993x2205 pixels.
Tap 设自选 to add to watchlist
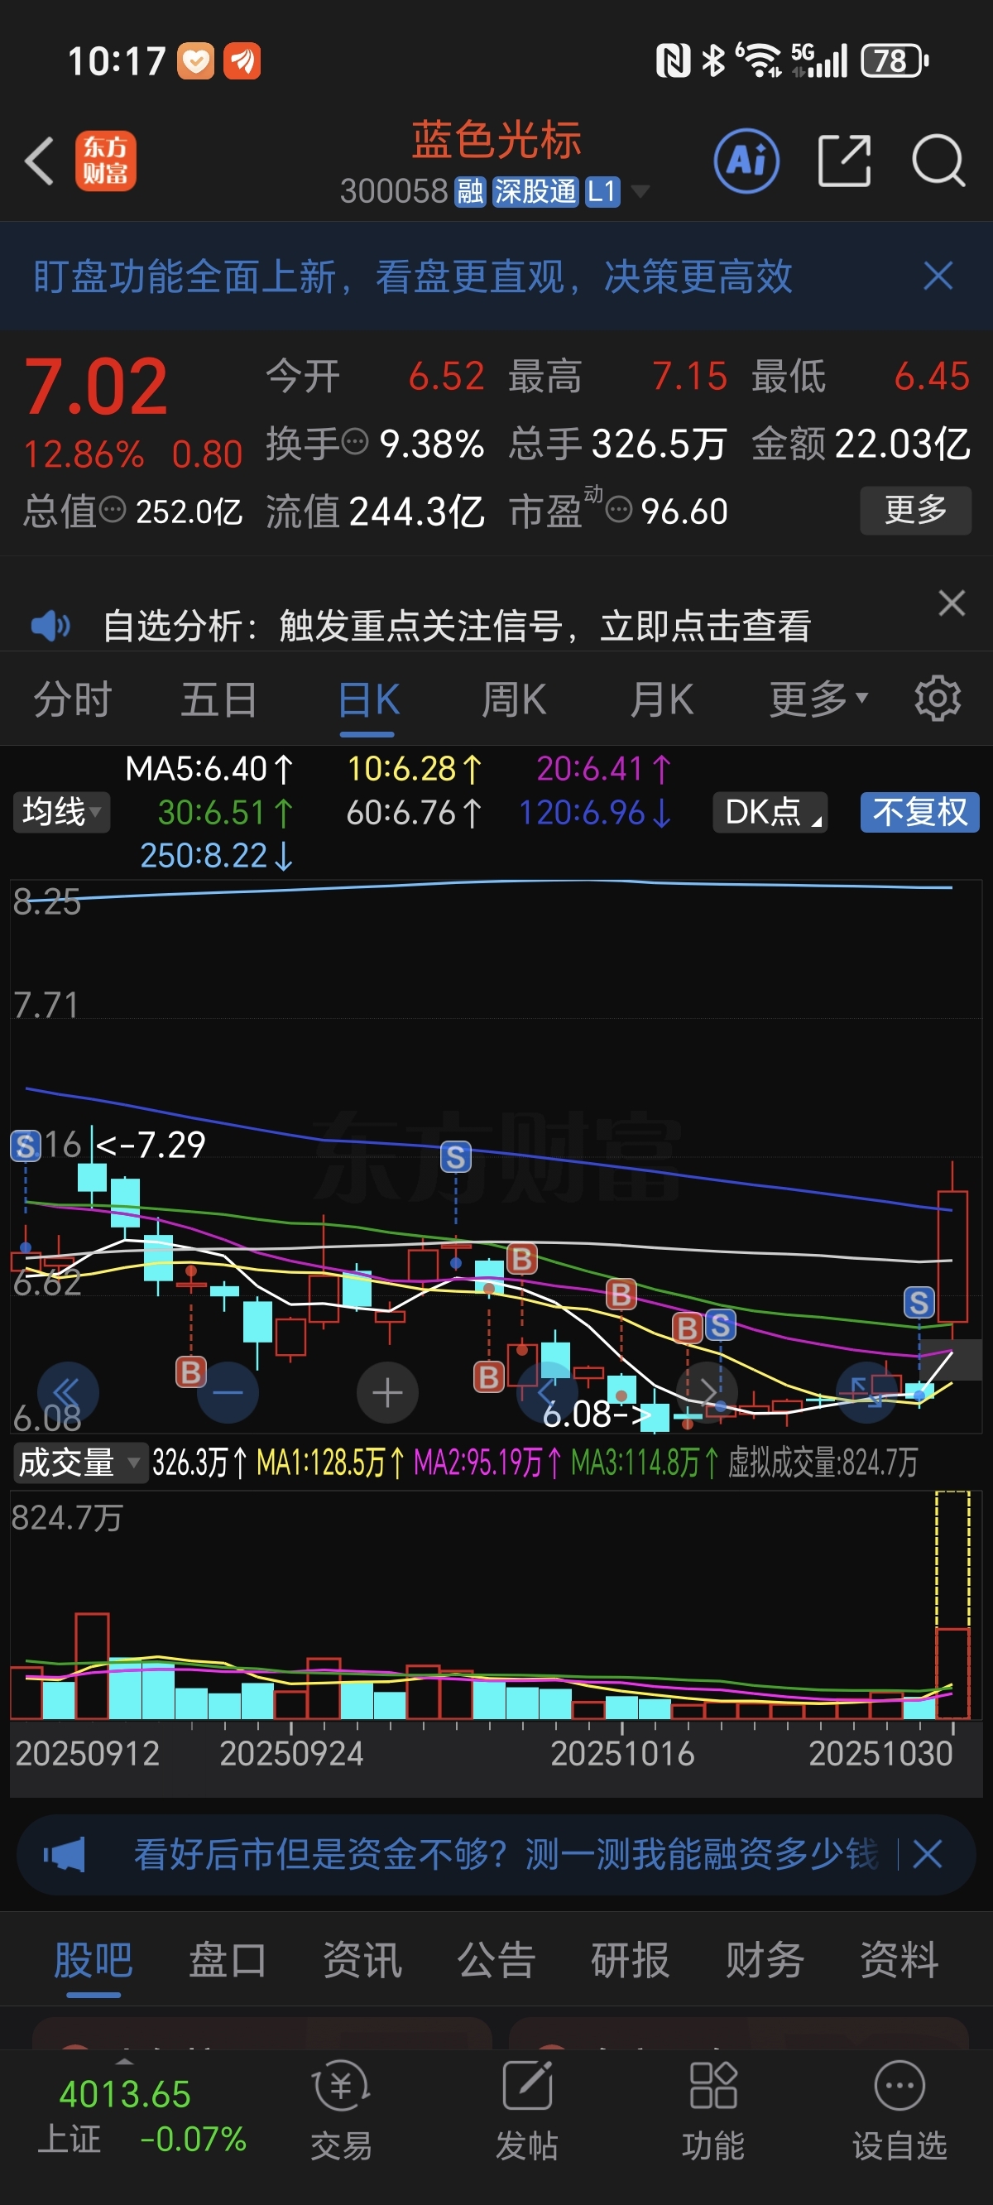(899, 2111)
